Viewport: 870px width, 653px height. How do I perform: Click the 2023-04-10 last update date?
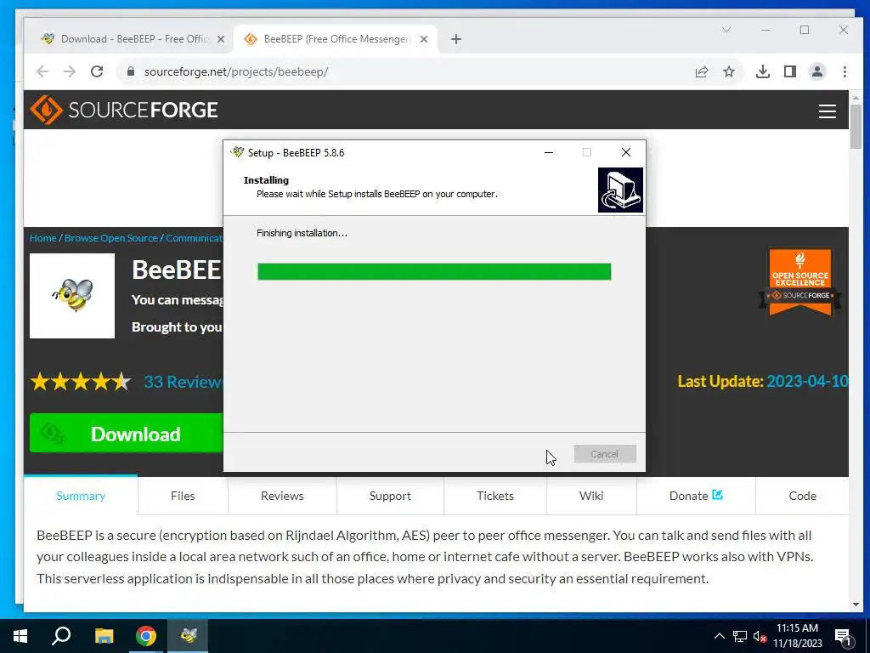pos(807,382)
